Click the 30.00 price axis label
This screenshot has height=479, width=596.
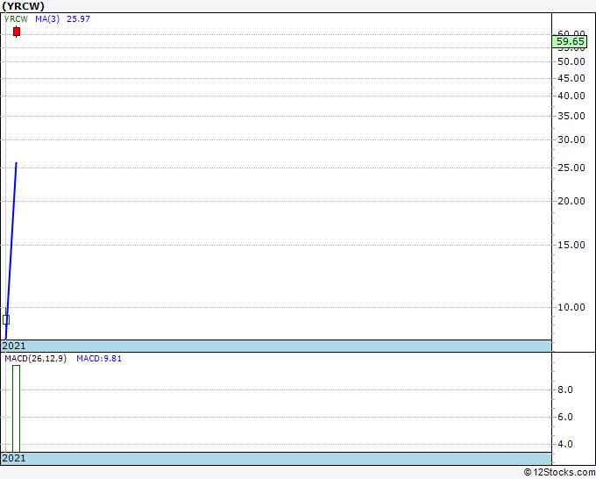point(571,139)
